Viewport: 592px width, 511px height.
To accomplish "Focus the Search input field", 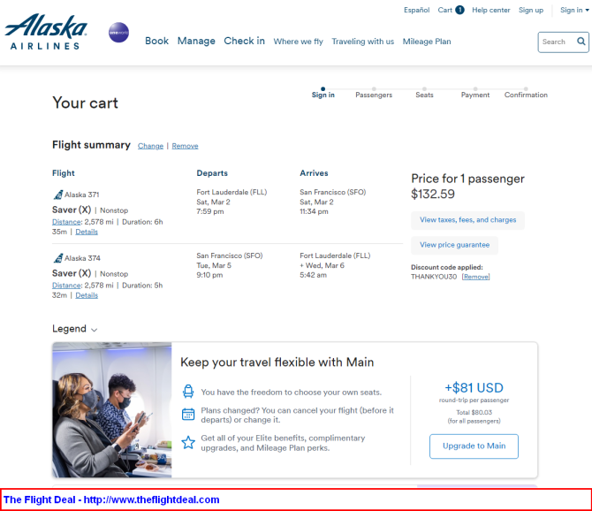I will 558,42.
